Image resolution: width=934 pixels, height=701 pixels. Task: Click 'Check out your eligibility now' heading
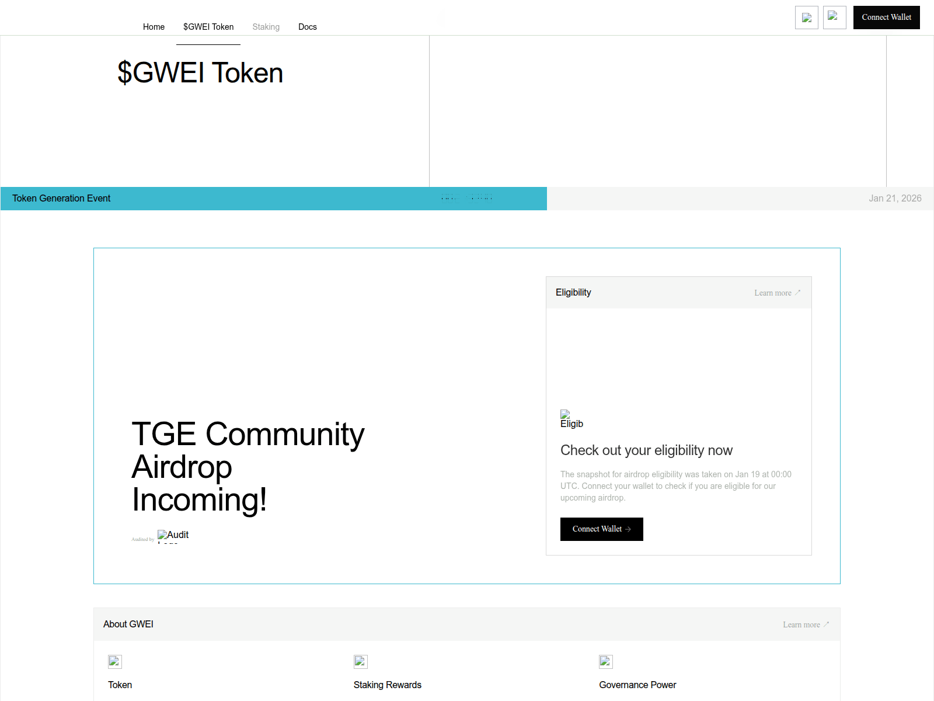tap(646, 450)
